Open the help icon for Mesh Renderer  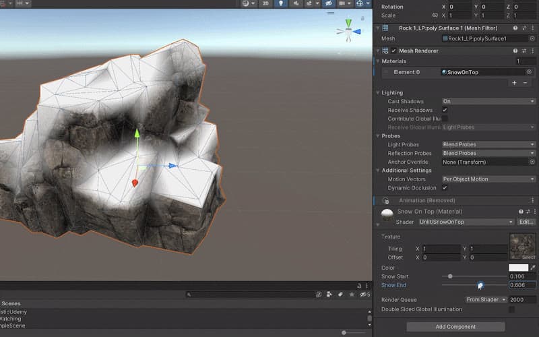pyautogui.click(x=515, y=51)
